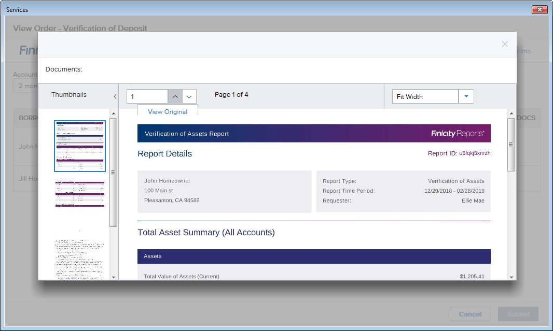Click the Finicity Reports logo in report header
This screenshot has width=553, height=331.
tap(458, 134)
